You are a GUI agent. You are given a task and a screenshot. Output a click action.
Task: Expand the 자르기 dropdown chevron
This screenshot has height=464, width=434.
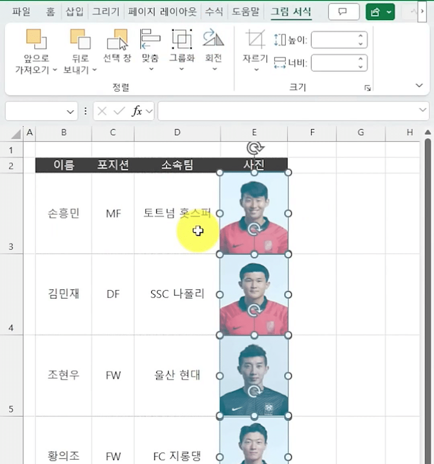pyautogui.click(x=256, y=70)
